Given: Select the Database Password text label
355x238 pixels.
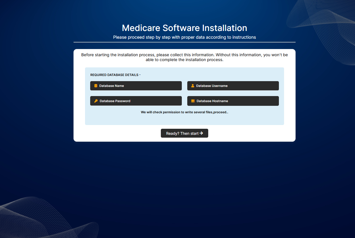Looking at the screenshot, I should click(x=115, y=101).
